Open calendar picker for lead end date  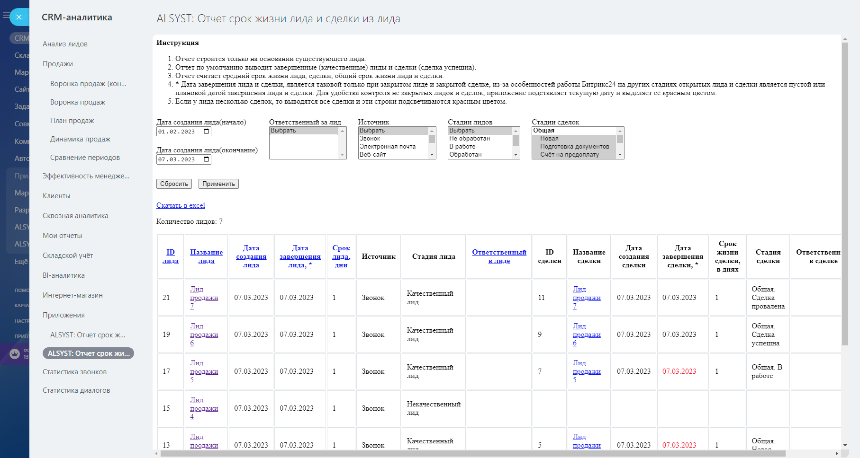tap(207, 159)
